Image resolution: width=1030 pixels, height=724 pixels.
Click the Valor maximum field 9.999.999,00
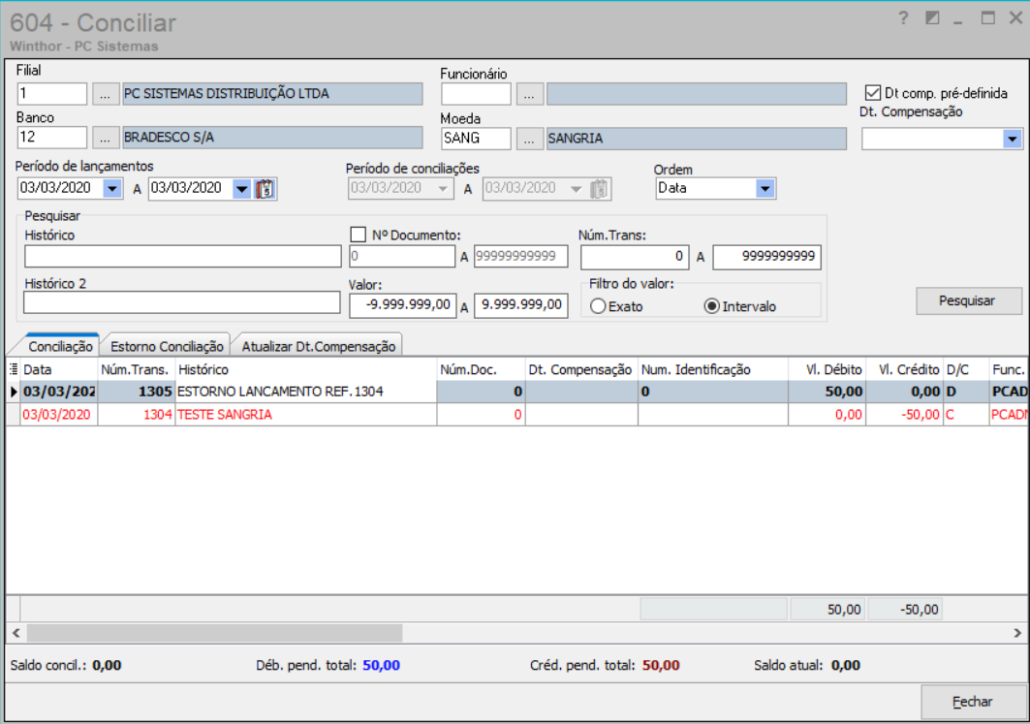pos(521,305)
